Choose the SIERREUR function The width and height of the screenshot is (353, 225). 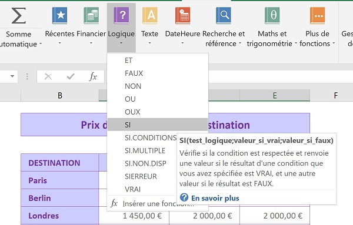(142, 176)
